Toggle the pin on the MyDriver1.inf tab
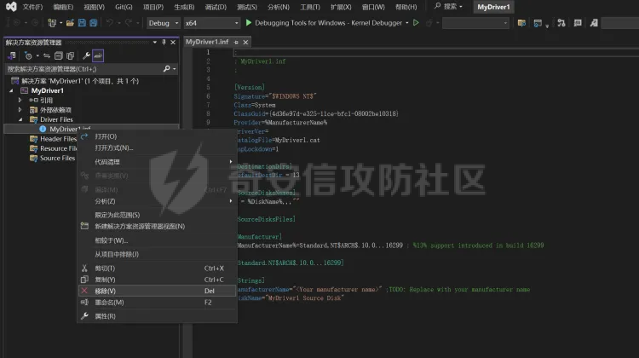This screenshot has width=639, height=358. [x=236, y=42]
